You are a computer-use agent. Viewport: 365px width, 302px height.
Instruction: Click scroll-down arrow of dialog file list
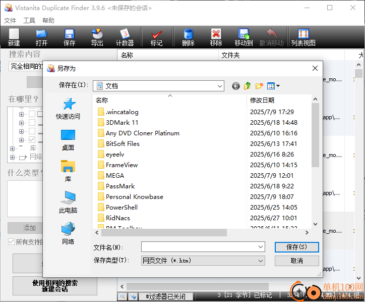click(x=316, y=224)
